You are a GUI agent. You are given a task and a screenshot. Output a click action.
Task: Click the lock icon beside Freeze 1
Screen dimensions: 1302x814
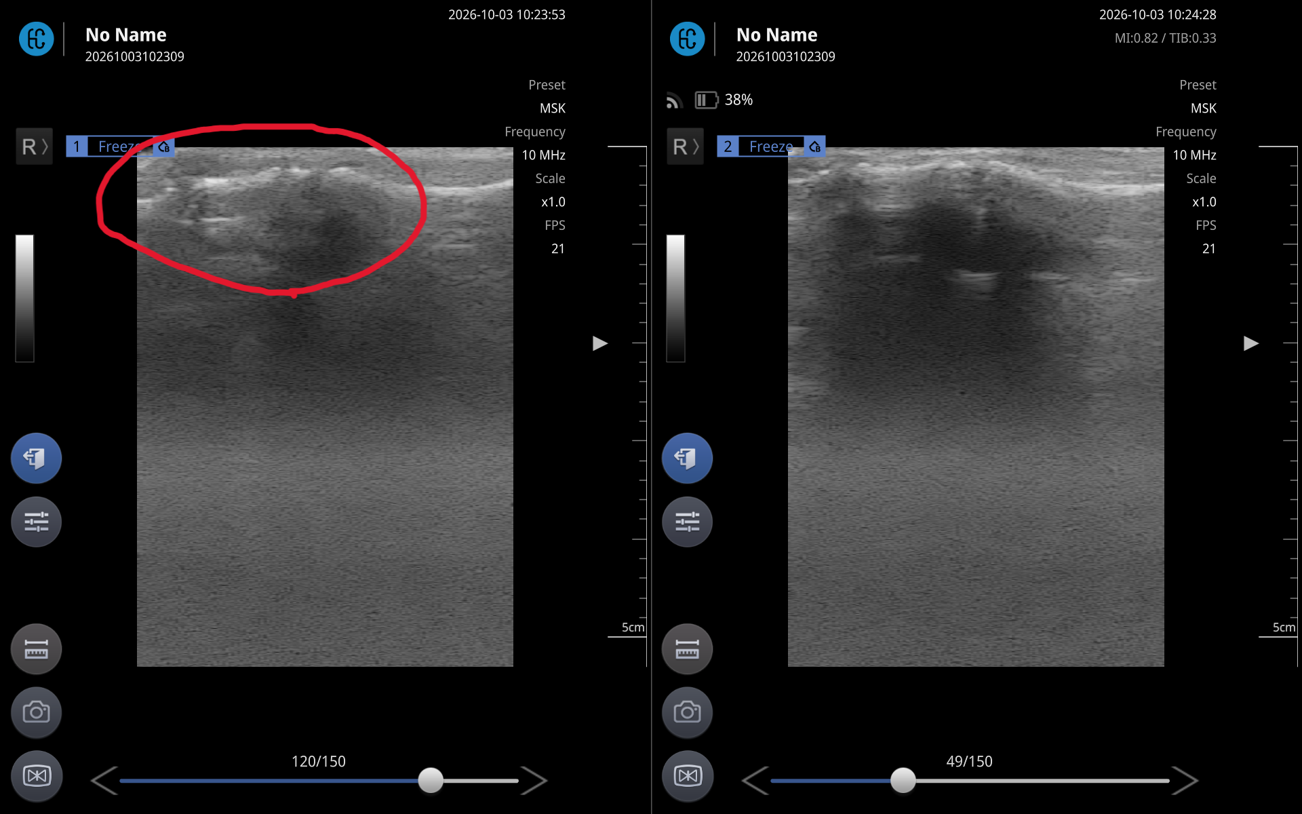click(164, 147)
